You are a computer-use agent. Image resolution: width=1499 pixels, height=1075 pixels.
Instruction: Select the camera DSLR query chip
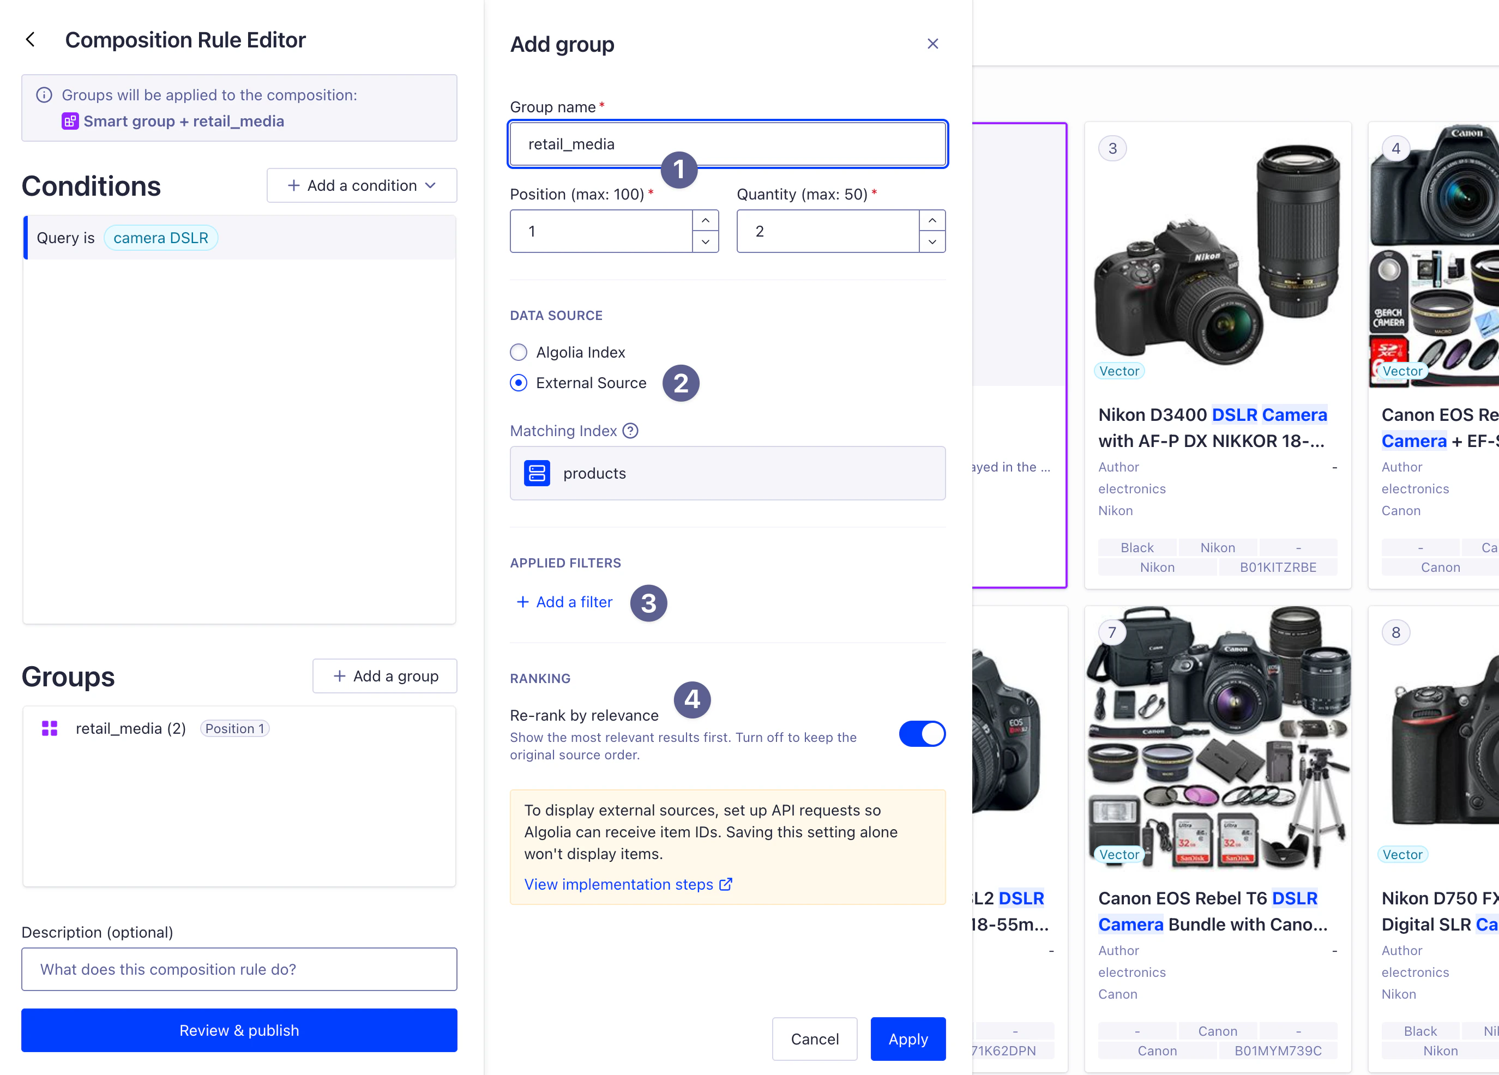161,237
